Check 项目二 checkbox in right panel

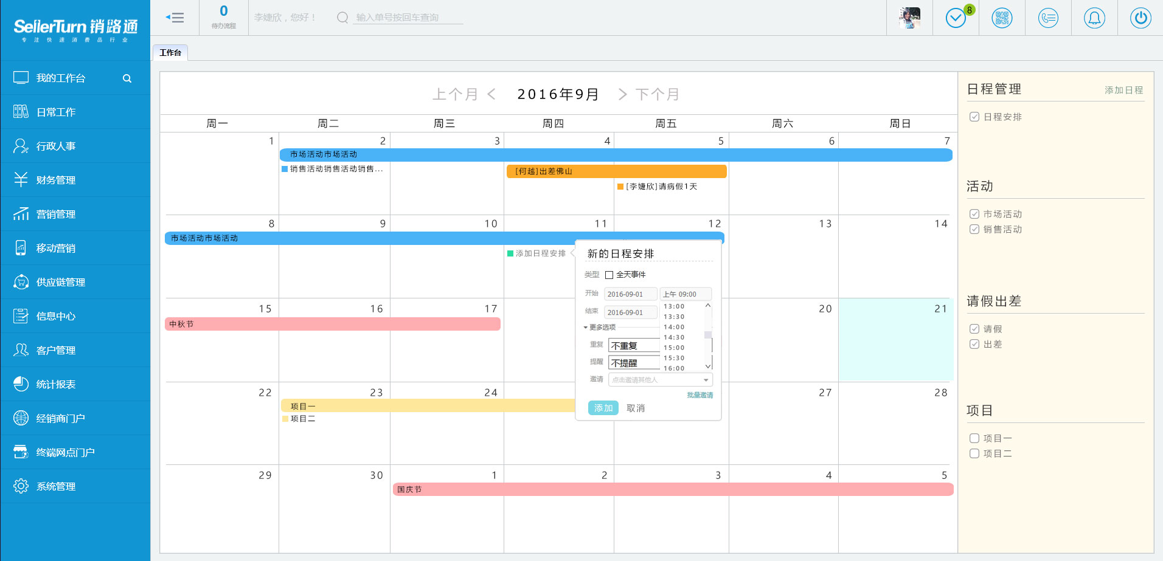[x=974, y=453]
